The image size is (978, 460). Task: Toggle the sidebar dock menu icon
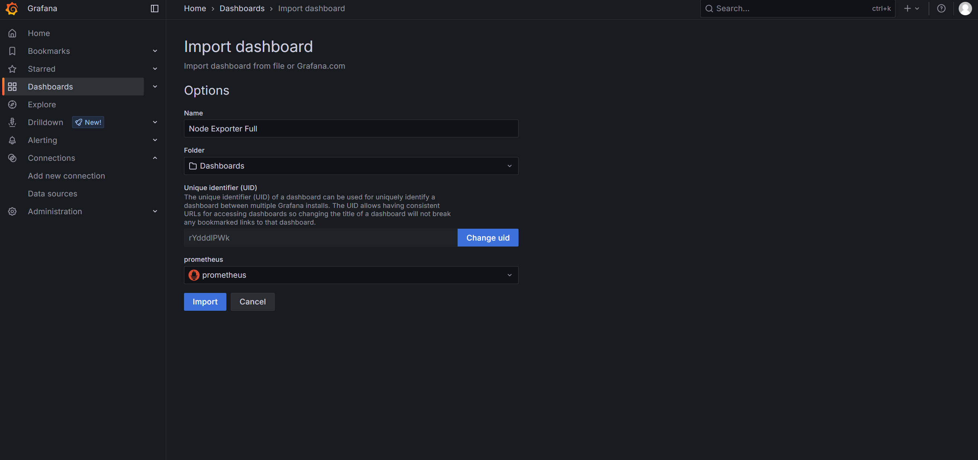[x=155, y=8]
